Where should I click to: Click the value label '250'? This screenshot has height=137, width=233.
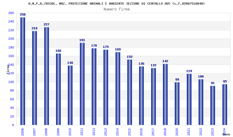pyautogui.click(x=23, y=15)
